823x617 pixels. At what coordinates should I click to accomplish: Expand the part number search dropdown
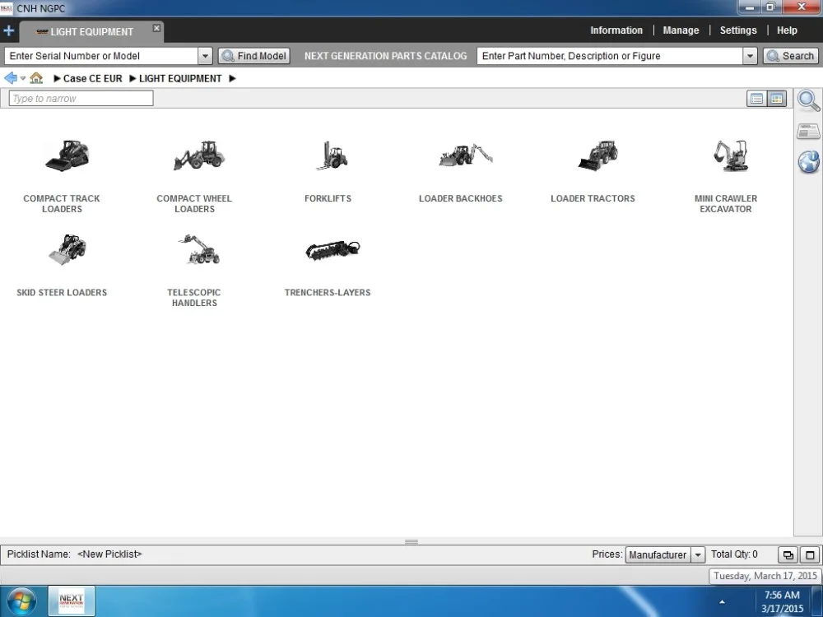click(750, 56)
